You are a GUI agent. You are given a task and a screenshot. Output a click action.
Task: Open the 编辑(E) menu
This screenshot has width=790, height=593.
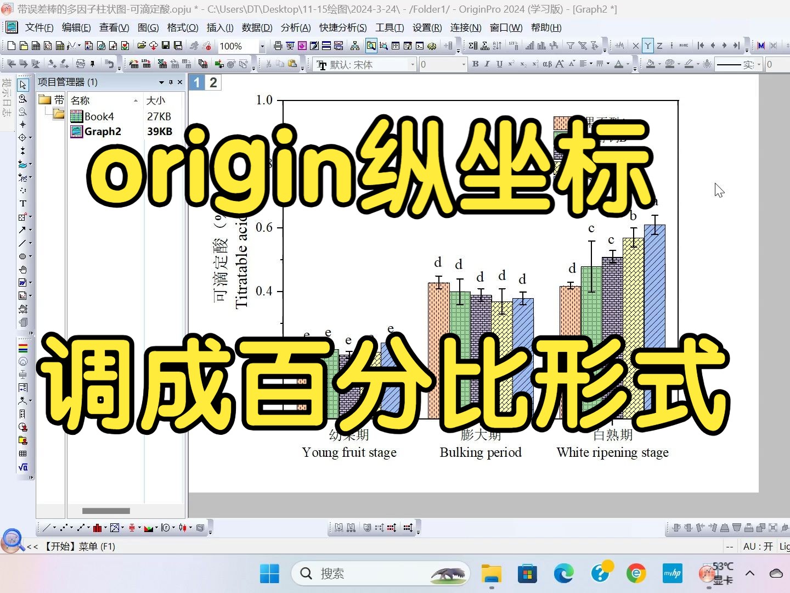[76, 27]
